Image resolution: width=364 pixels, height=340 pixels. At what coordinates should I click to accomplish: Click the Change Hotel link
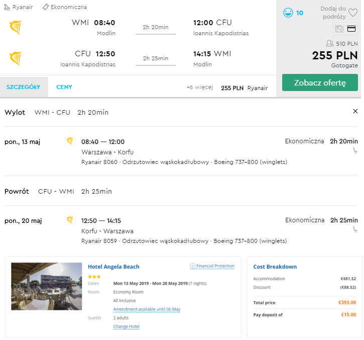[127, 326]
